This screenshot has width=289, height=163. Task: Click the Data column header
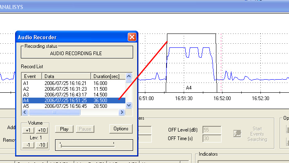[x=67, y=76]
